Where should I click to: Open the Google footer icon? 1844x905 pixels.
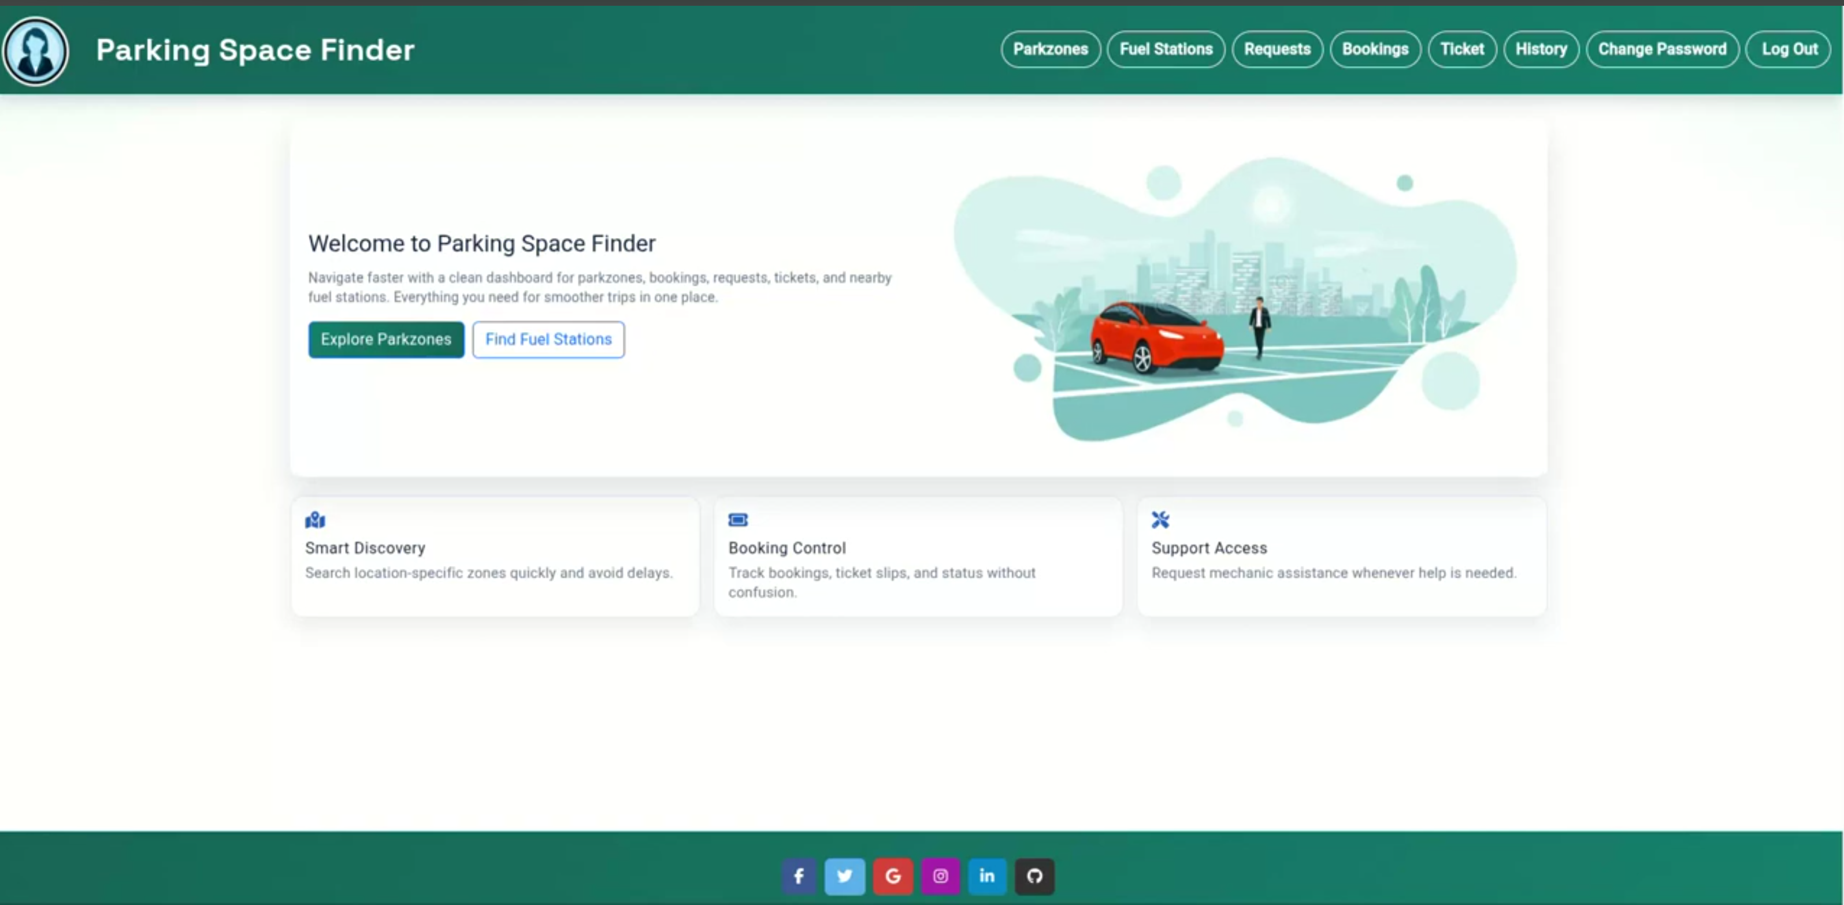[893, 876]
